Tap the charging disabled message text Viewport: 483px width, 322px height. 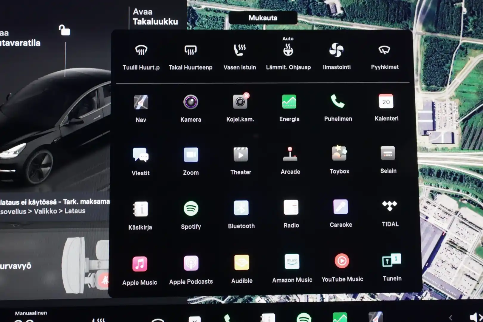coord(55,206)
